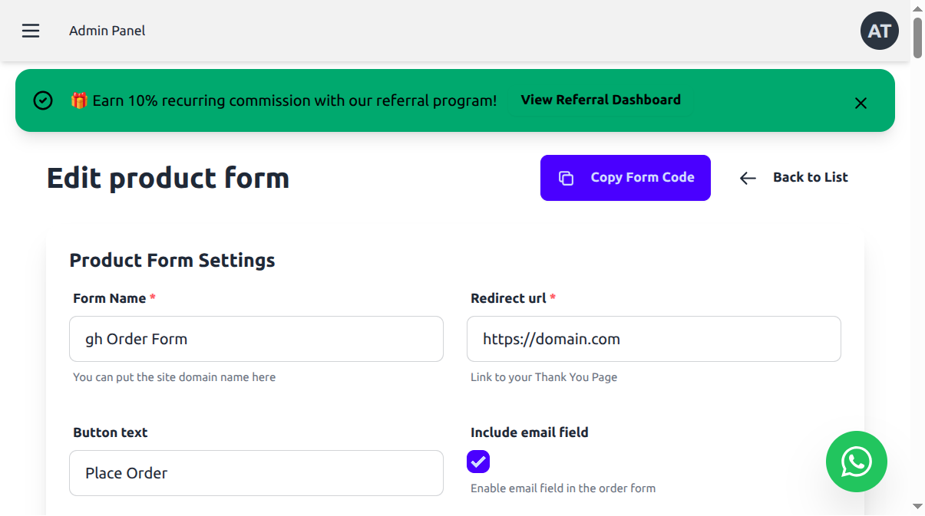
Task: Click the scrollbar down arrow
Action: [x=917, y=507]
